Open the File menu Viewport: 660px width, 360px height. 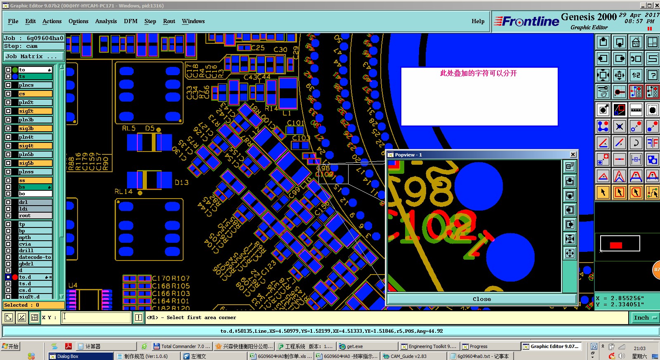pyautogui.click(x=13, y=21)
